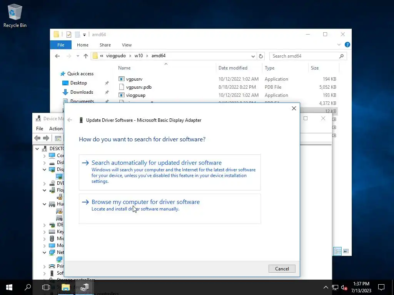Expand the DVD drives node

[x=45, y=183]
